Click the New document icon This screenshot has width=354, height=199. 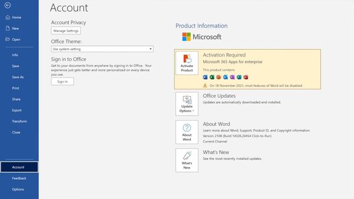pyautogui.click(x=8, y=28)
